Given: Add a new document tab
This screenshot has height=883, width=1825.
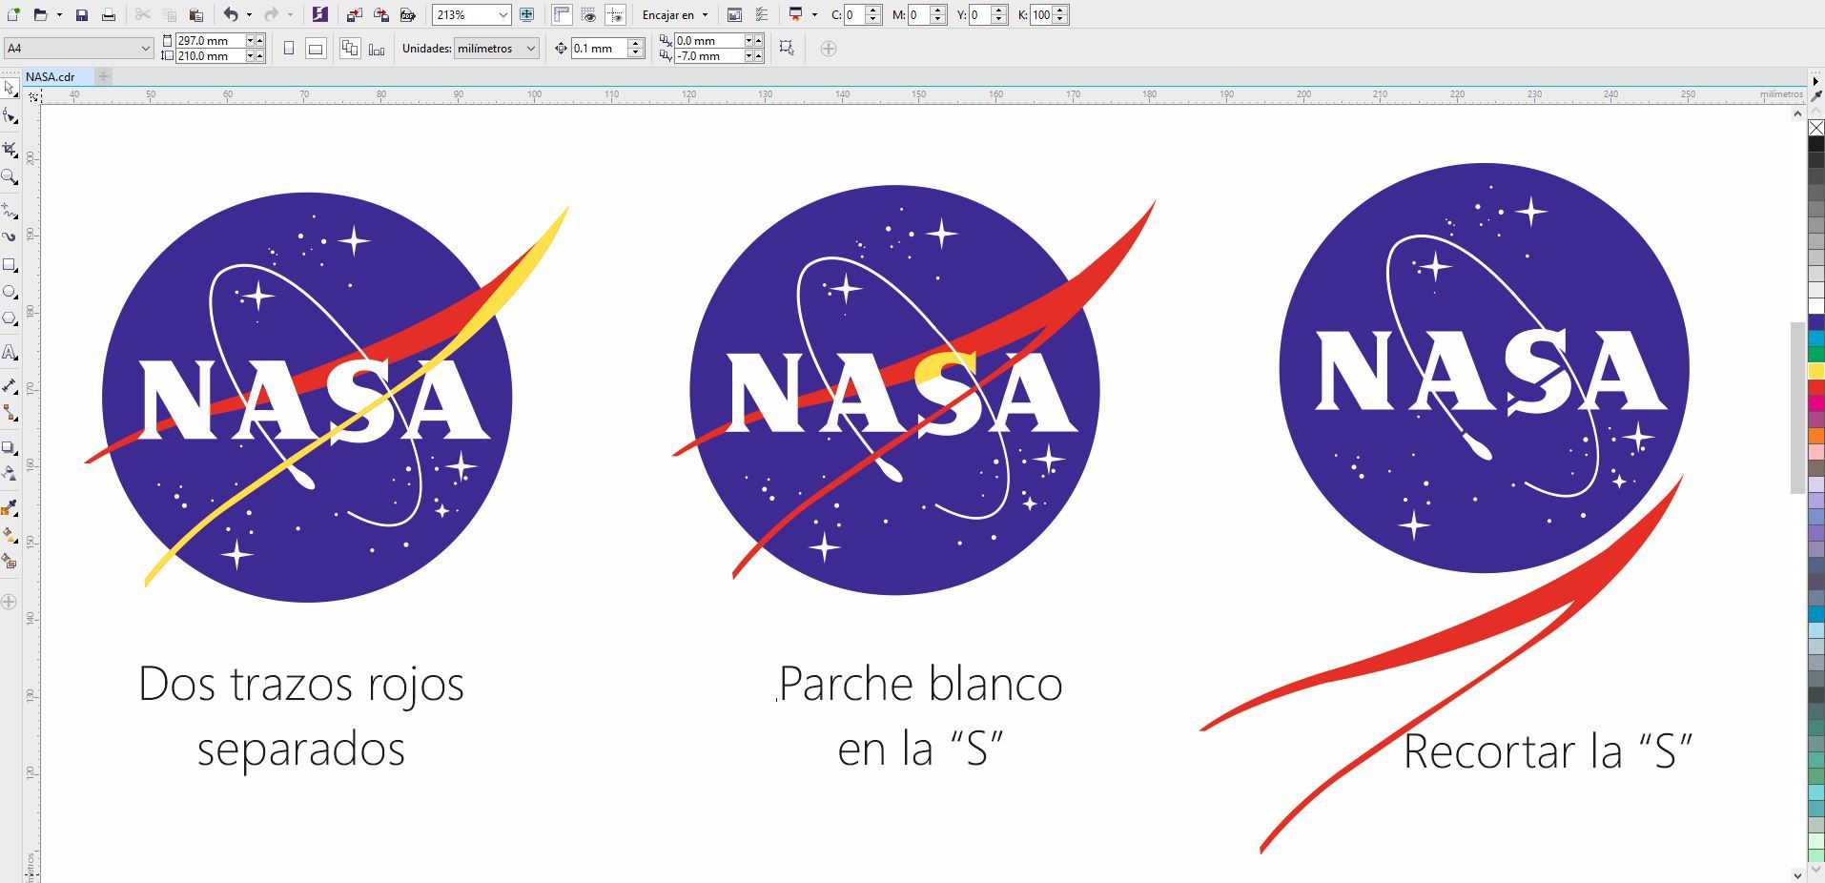Looking at the screenshot, I should [x=103, y=76].
